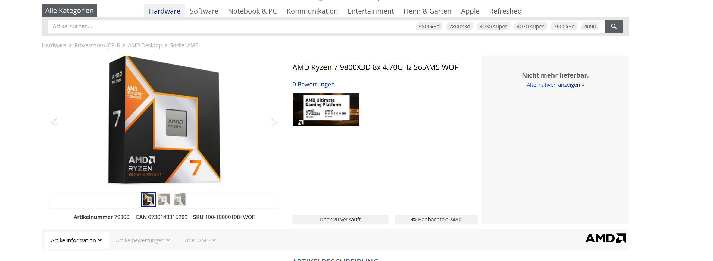Screen dimensions: 713x261
Task: Select the first product thumbnail
Action: 148,199
